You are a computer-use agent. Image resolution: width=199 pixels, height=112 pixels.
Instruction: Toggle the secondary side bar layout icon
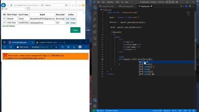coord(173,2)
